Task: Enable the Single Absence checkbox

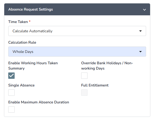Action: (x=11, y=93)
